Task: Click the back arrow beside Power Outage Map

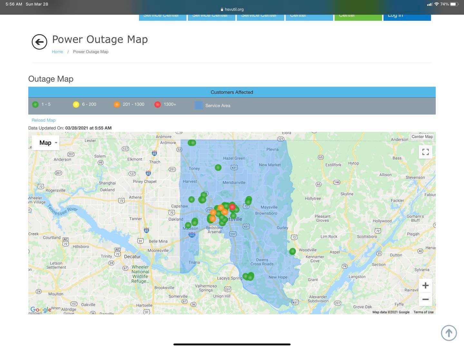Action: pyautogui.click(x=39, y=42)
